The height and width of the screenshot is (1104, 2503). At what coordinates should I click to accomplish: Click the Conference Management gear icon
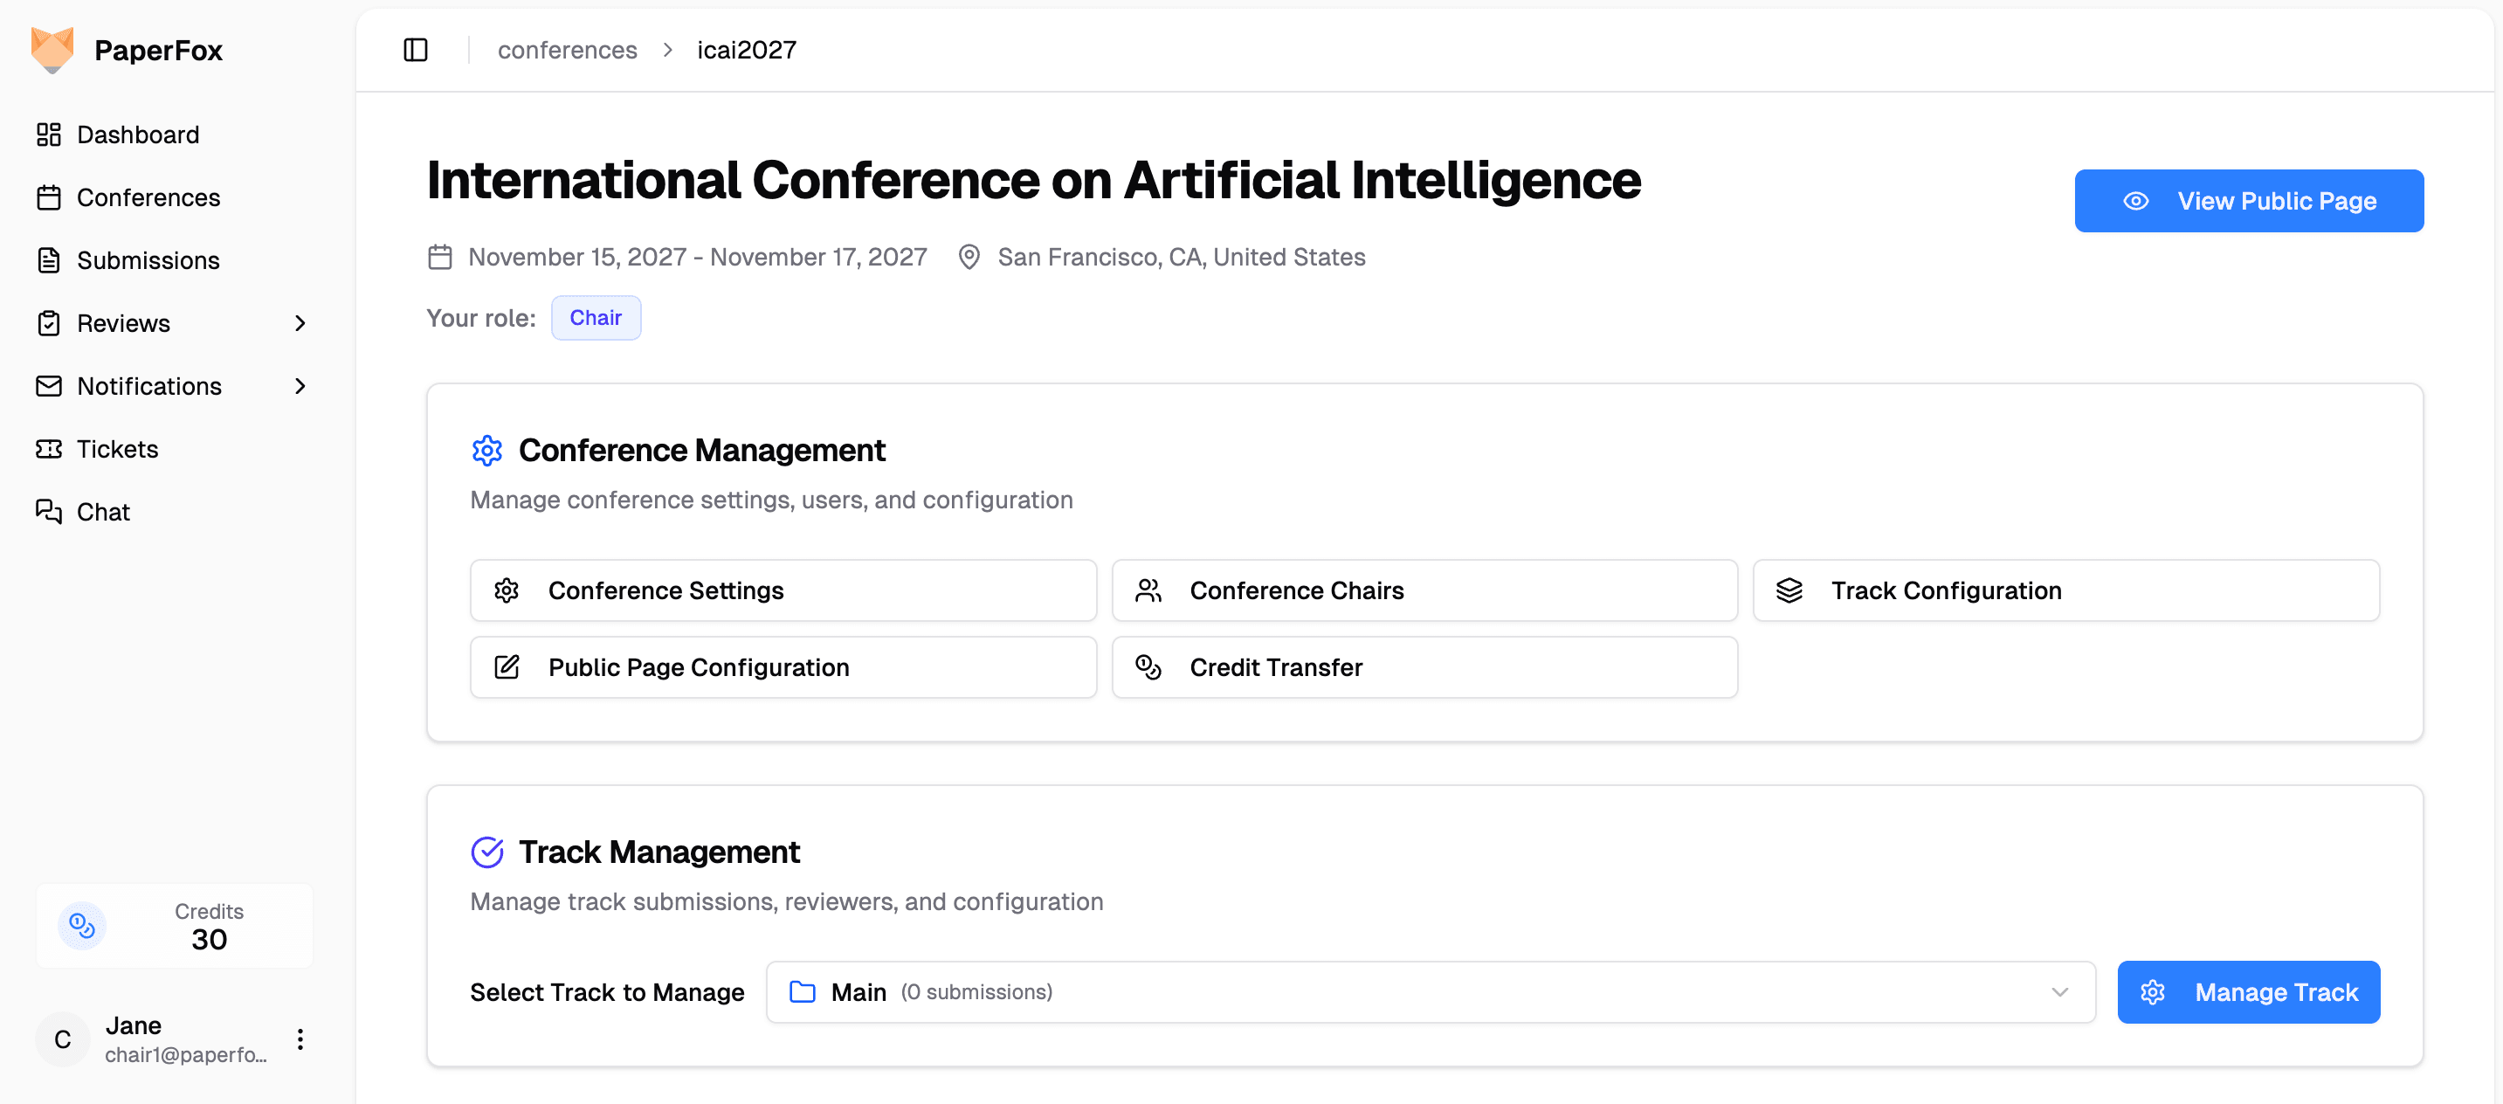point(486,450)
